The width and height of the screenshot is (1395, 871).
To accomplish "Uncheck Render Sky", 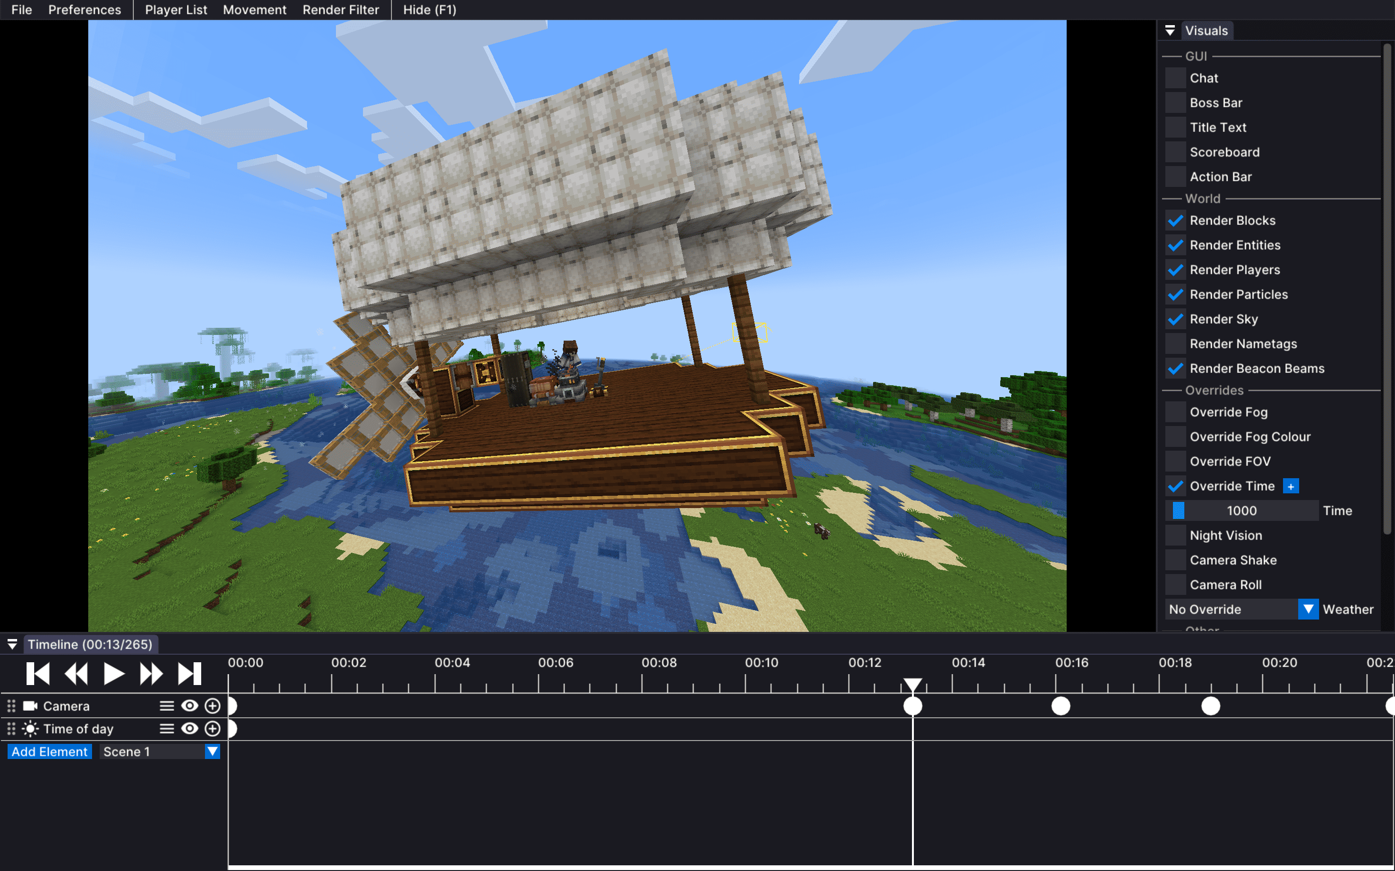I will point(1175,319).
